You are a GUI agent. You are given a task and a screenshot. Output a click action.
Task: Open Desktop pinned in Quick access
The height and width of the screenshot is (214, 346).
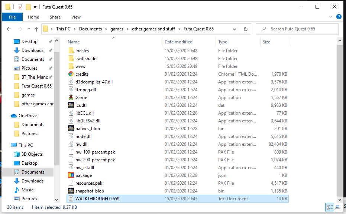click(29, 42)
